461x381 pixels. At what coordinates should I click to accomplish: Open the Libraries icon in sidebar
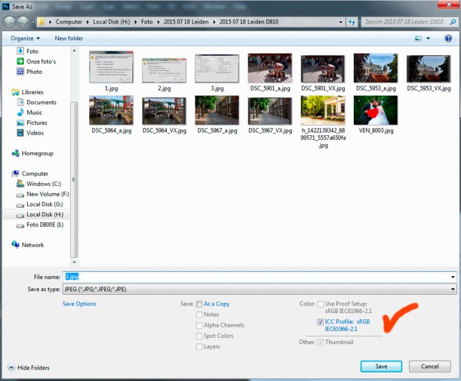point(16,92)
